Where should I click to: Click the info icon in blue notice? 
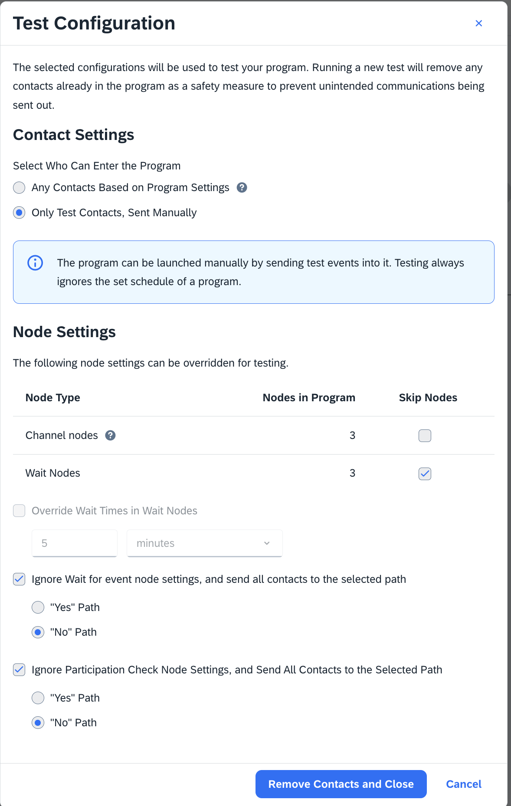coord(35,263)
